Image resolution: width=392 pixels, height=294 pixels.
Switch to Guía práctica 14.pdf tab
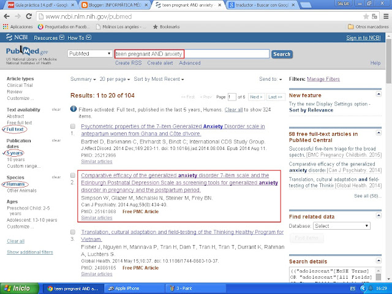click(41, 5)
